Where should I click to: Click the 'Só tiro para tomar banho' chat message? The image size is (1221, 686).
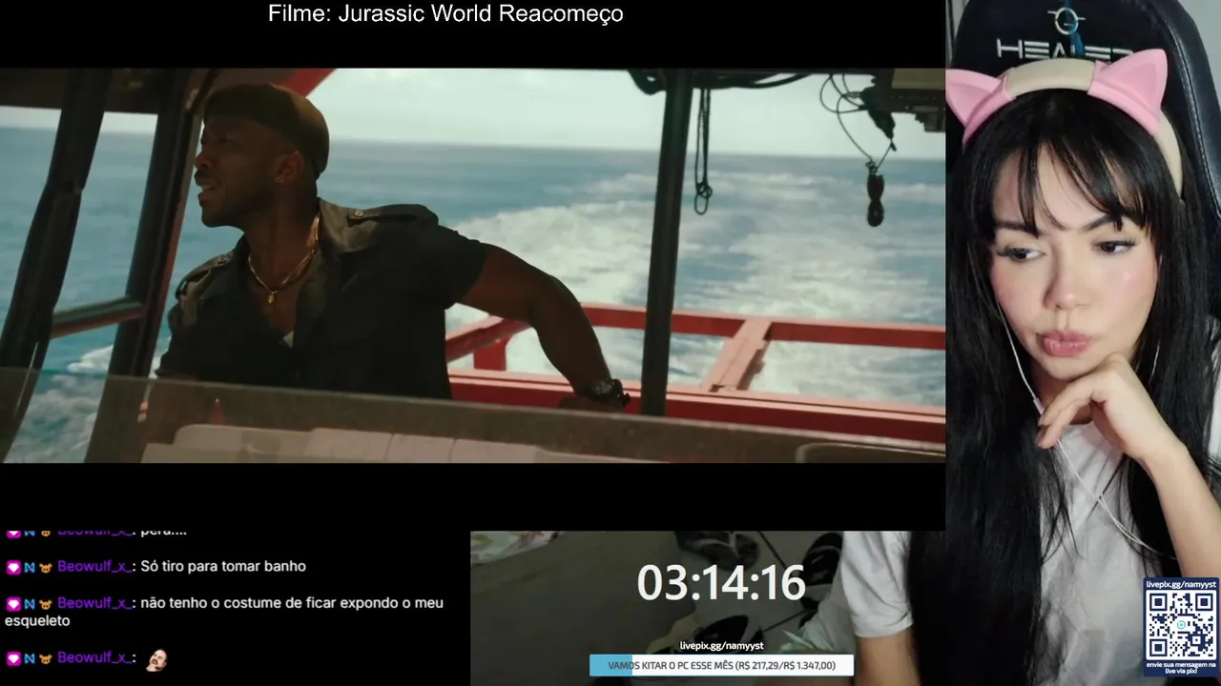pyautogui.click(x=223, y=566)
